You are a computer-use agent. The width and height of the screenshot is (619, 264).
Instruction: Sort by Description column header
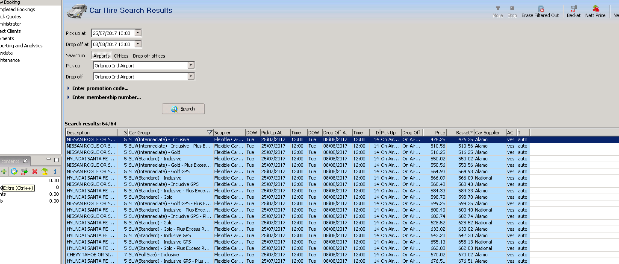pyautogui.click(x=91, y=133)
